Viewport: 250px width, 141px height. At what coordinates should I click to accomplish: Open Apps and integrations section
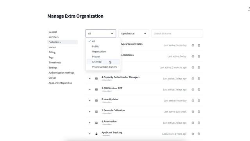[x=60, y=83]
